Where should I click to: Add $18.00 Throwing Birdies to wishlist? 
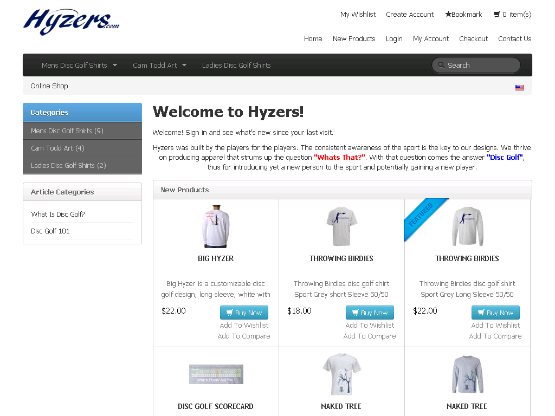tap(370, 325)
